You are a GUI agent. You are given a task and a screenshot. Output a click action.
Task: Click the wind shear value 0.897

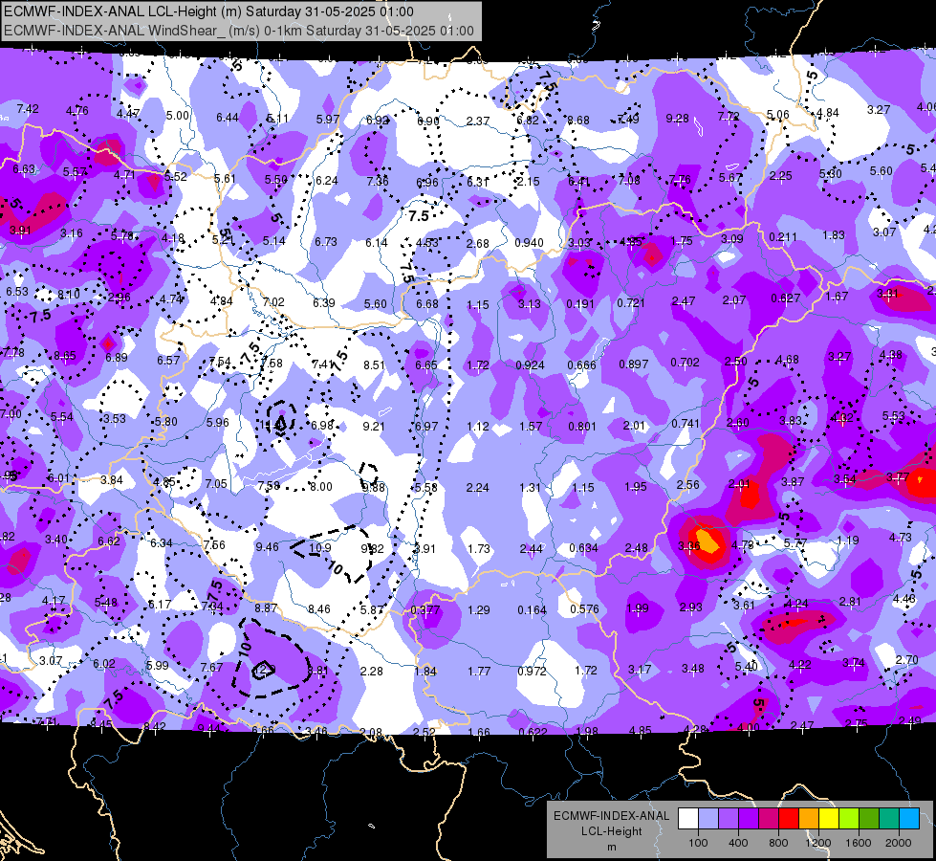(633, 364)
